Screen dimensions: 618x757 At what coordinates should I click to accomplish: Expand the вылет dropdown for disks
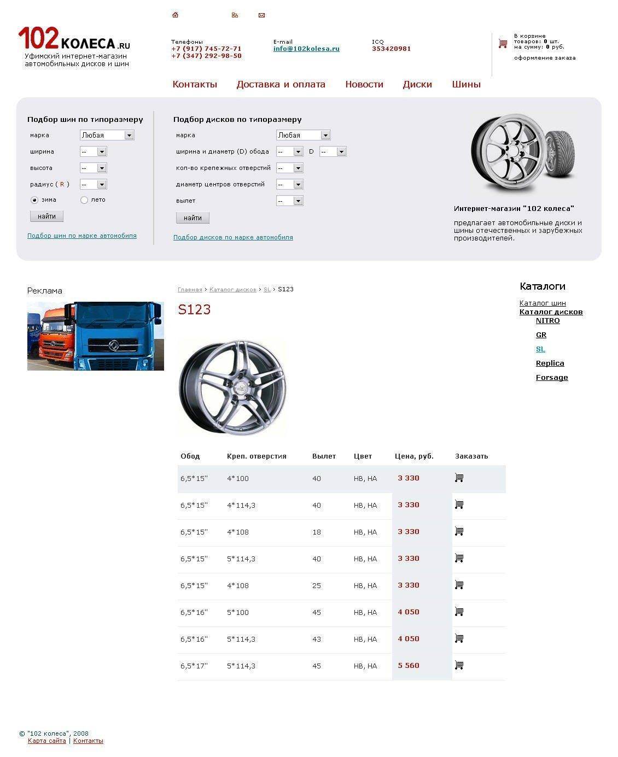(289, 201)
